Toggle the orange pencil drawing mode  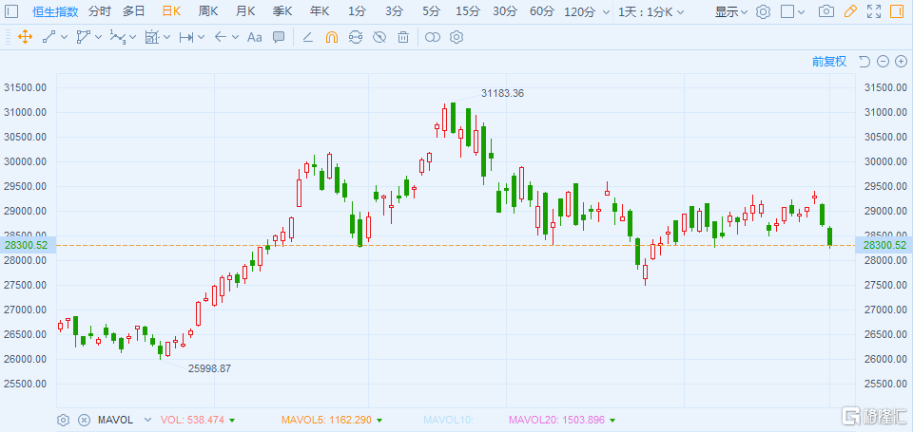point(850,11)
